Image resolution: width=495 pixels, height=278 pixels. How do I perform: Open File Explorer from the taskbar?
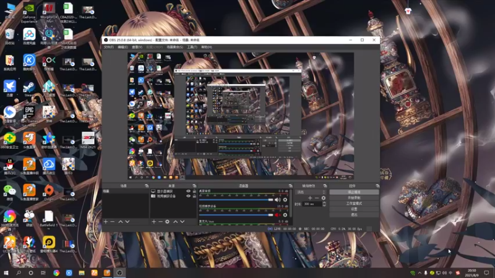(82, 272)
